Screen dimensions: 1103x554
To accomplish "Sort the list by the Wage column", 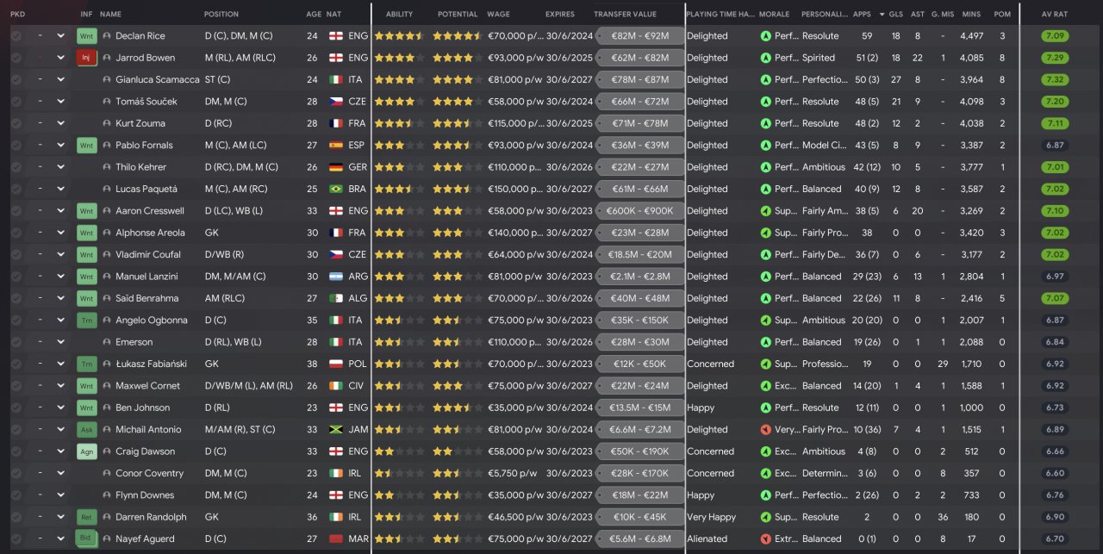I will coord(498,15).
